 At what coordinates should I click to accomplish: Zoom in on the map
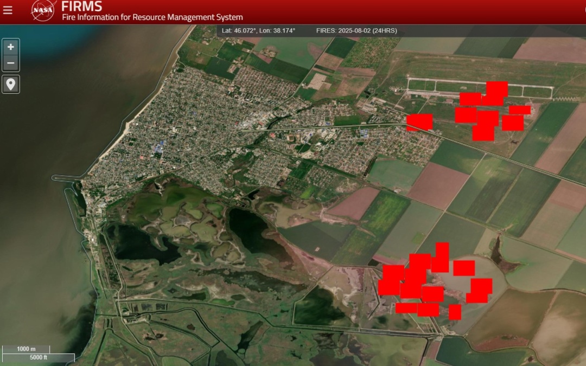(x=11, y=47)
